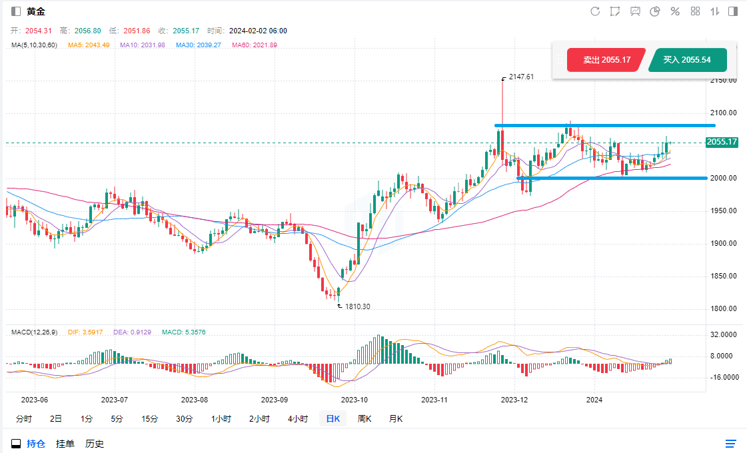Expand the menu lines icon at bottom right
Image resolution: width=747 pixels, height=453 pixels.
point(730,444)
